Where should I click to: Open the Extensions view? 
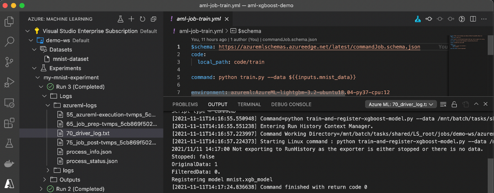(9, 123)
